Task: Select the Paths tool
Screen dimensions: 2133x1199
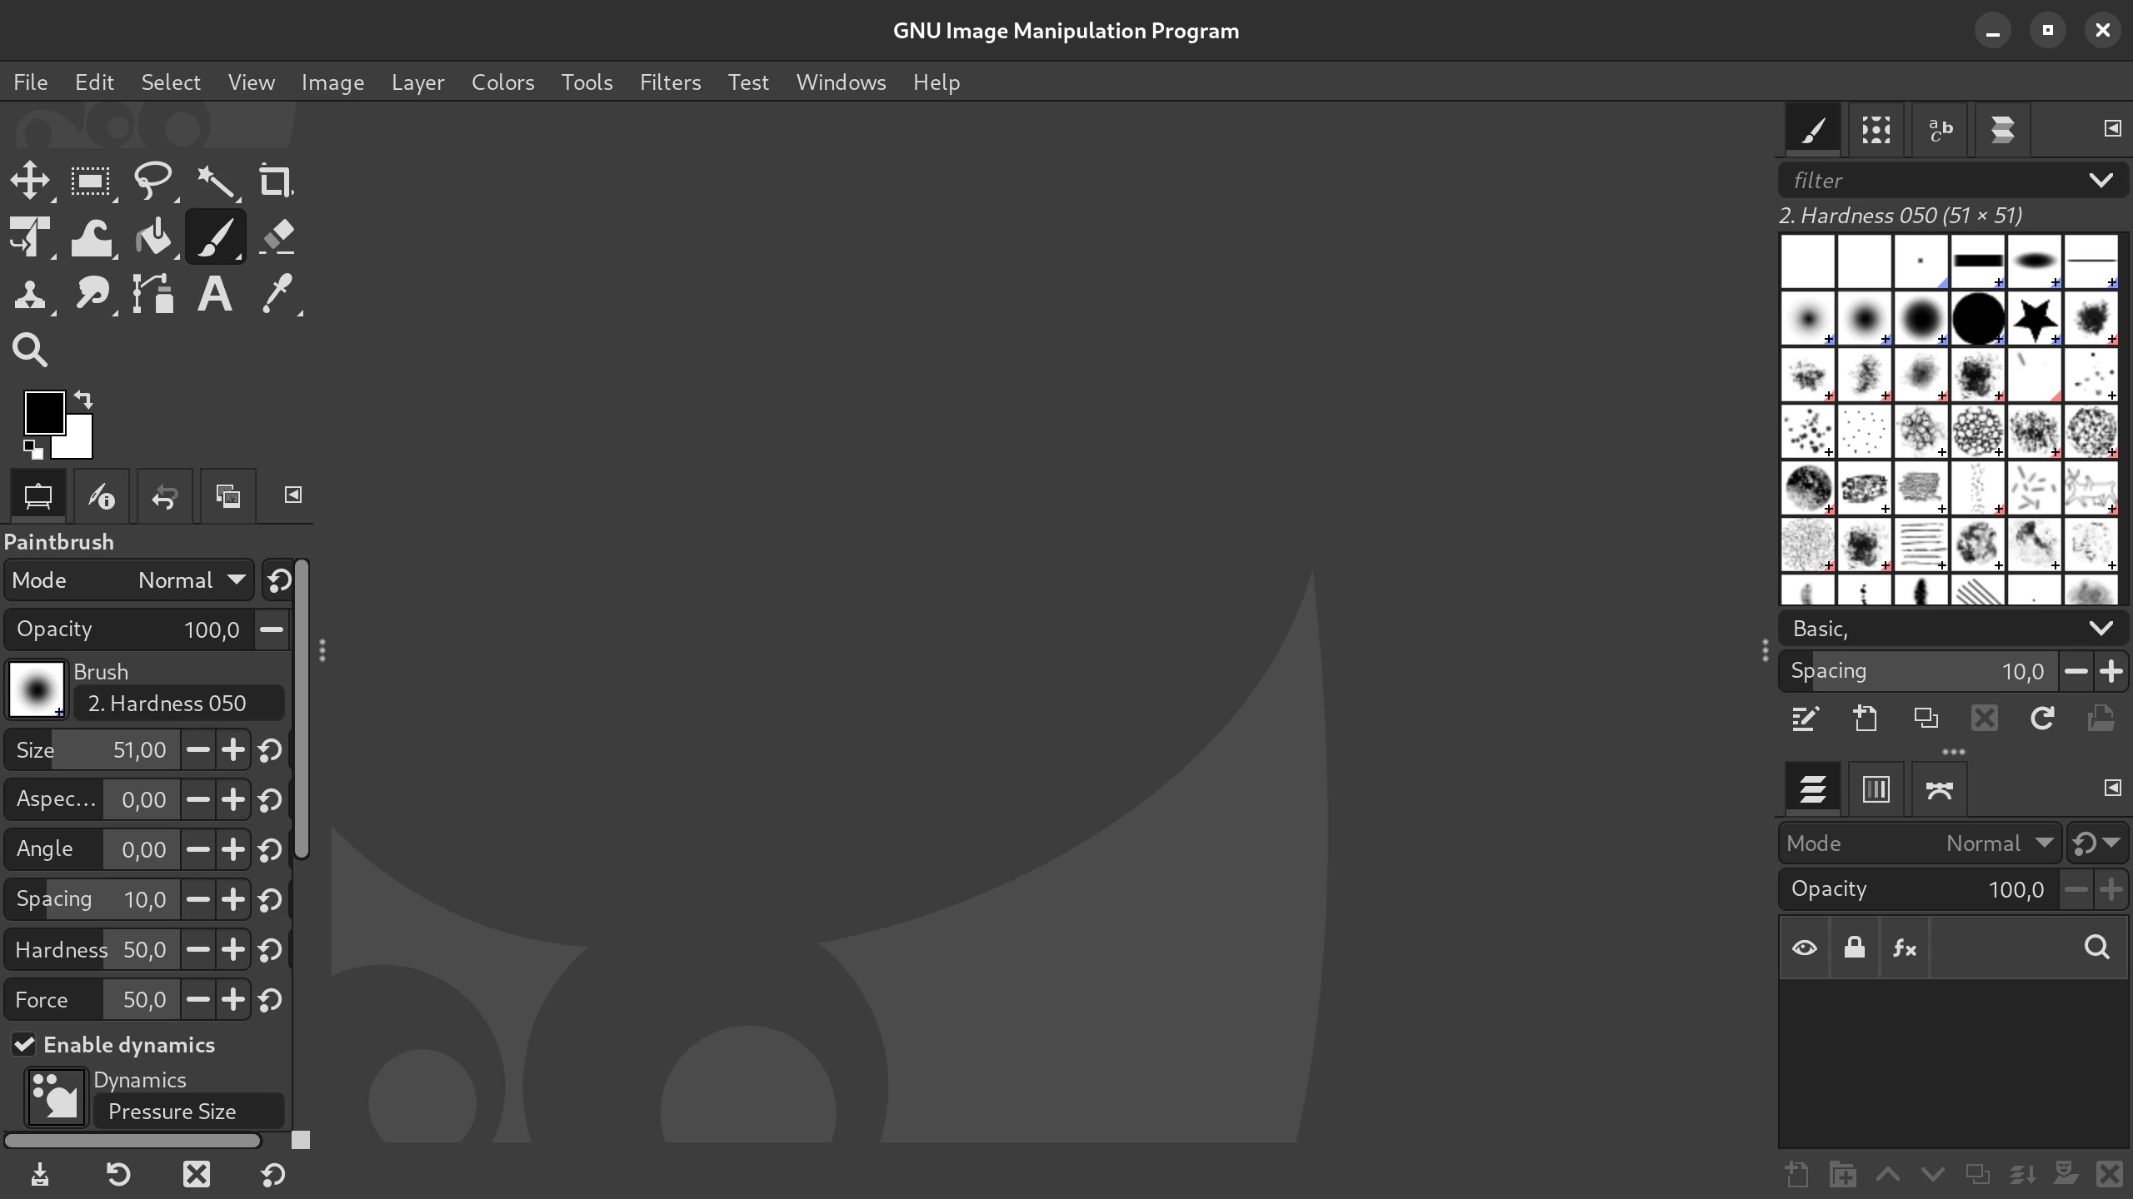Action: [x=153, y=295]
